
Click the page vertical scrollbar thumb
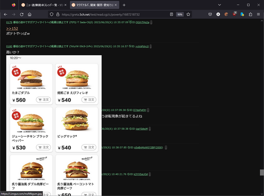(x=262, y=173)
